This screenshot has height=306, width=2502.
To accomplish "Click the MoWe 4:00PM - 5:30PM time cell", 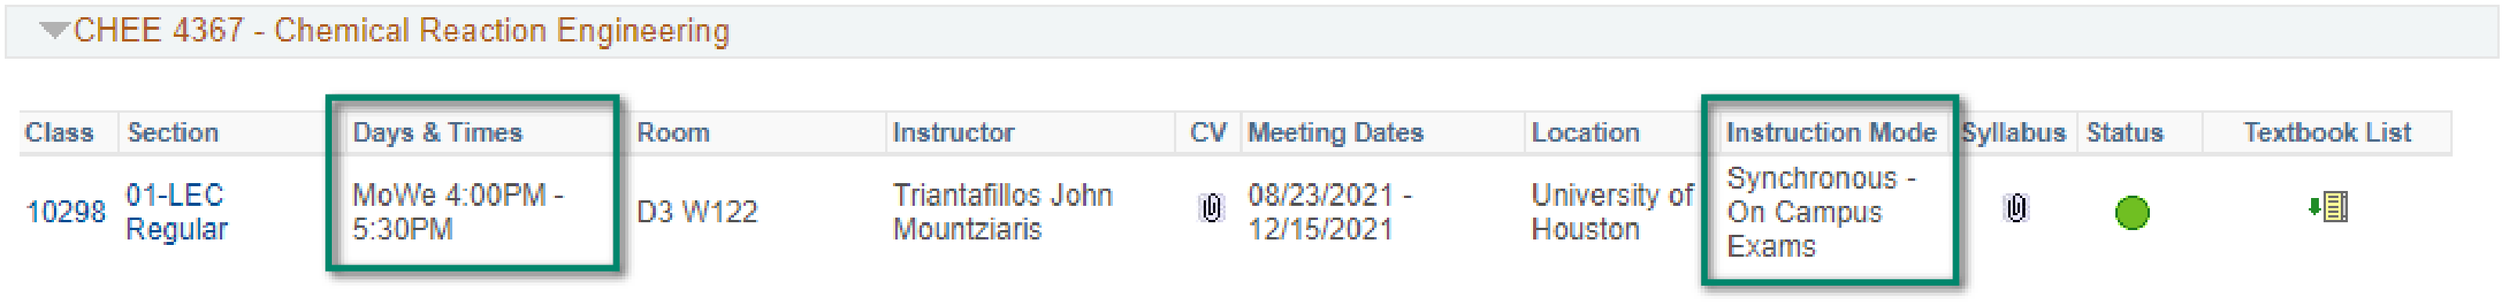I will tap(458, 212).
